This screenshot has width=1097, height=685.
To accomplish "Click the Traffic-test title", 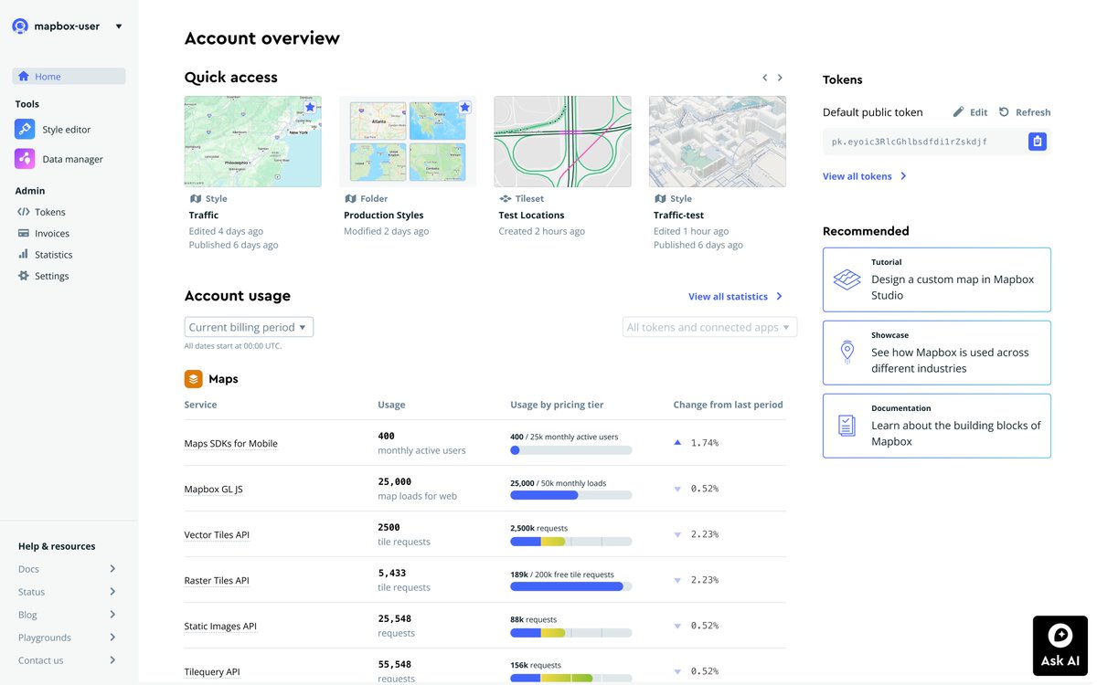I will pos(678,216).
